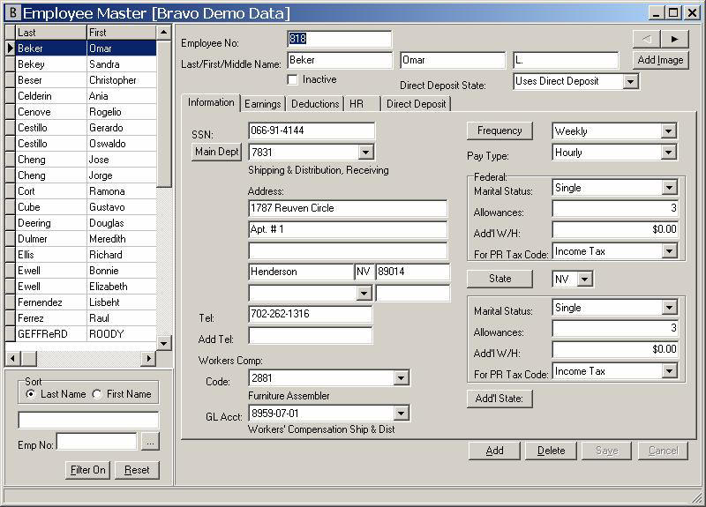
Task: Click the Bravo app icon in title bar
Action: (13, 12)
